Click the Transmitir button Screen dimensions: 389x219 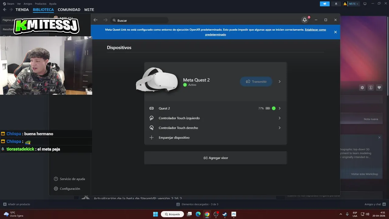click(256, 82)
